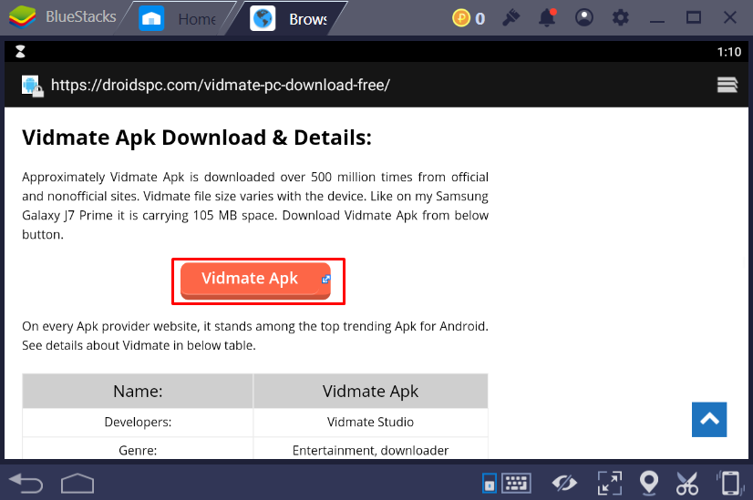The image size is (753, 500).
Task: Click the Android back arrow button
Action: [x=26, y=481]
